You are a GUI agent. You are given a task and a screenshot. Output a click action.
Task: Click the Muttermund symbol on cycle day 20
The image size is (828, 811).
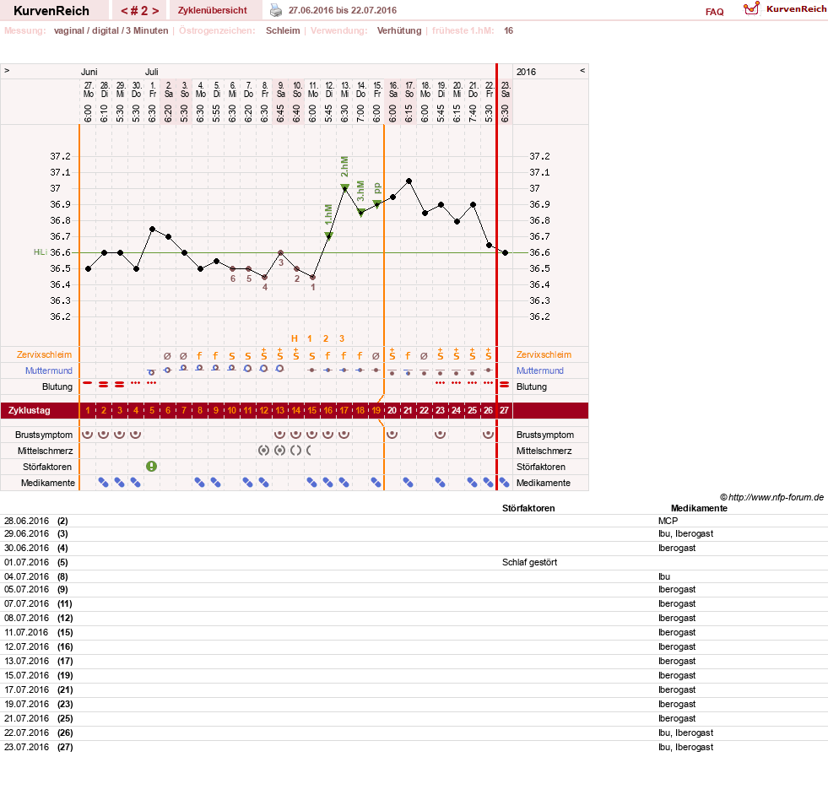[392, 372]
